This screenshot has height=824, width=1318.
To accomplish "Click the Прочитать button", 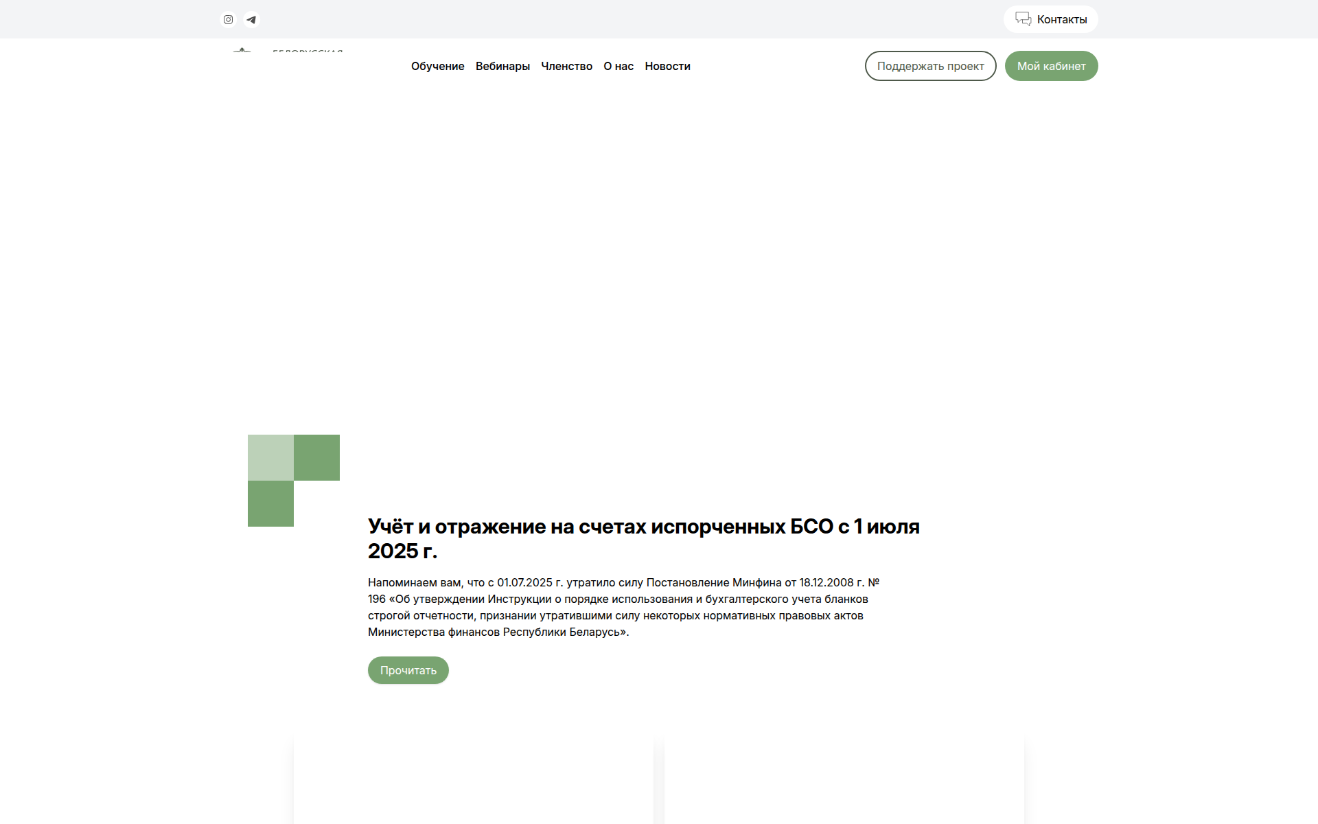I will pyautogui.click(x=408, y=670).
